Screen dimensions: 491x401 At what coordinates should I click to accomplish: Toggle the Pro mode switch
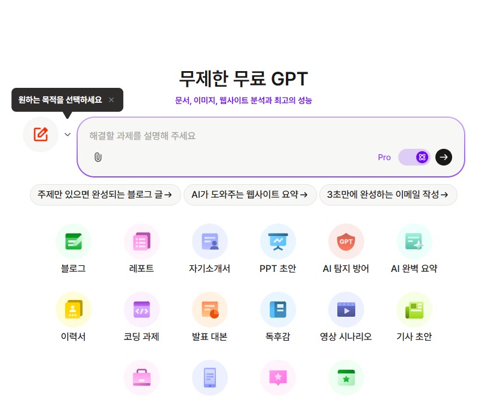(x=414, y=157)
